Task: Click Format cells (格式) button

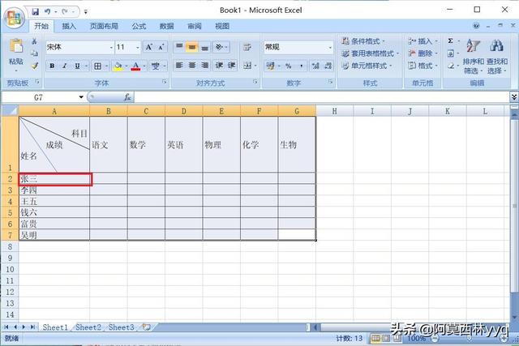Action: (x=423, y=66)
